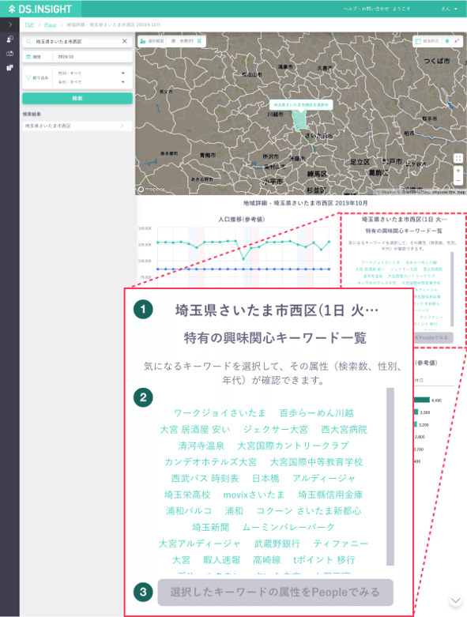Clear the search field with X
Image resolution: width=467 pixels, height=617 pixels.
pyautogui.click(x=125, y=41)
